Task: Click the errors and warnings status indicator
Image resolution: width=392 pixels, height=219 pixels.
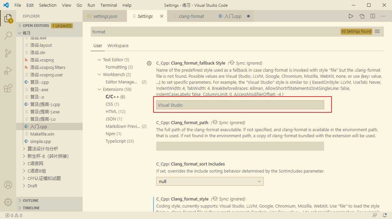Action: point(14,215)
